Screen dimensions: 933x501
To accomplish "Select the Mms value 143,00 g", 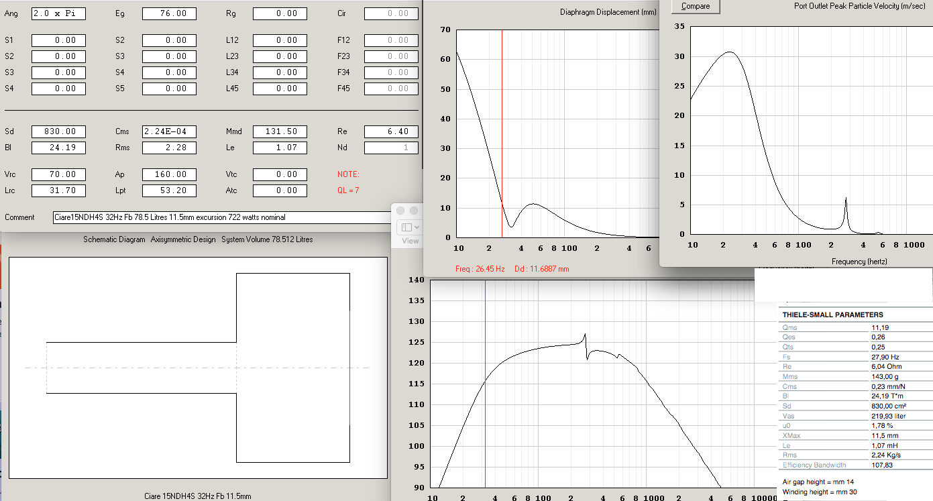I will tap(885, 376).
